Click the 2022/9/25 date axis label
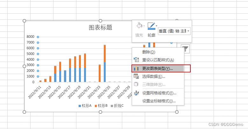Viewport: 248px width, 129px height. point(104,92)
